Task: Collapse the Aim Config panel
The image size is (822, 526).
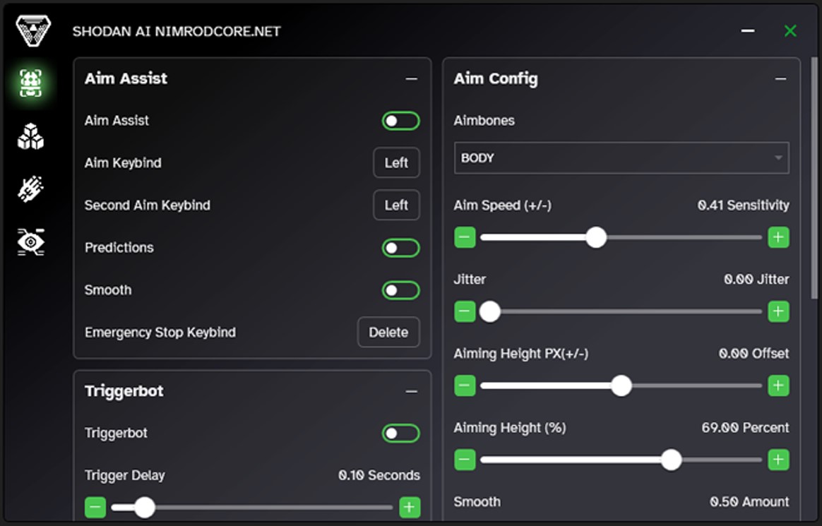Action: [x=780, y=79]
